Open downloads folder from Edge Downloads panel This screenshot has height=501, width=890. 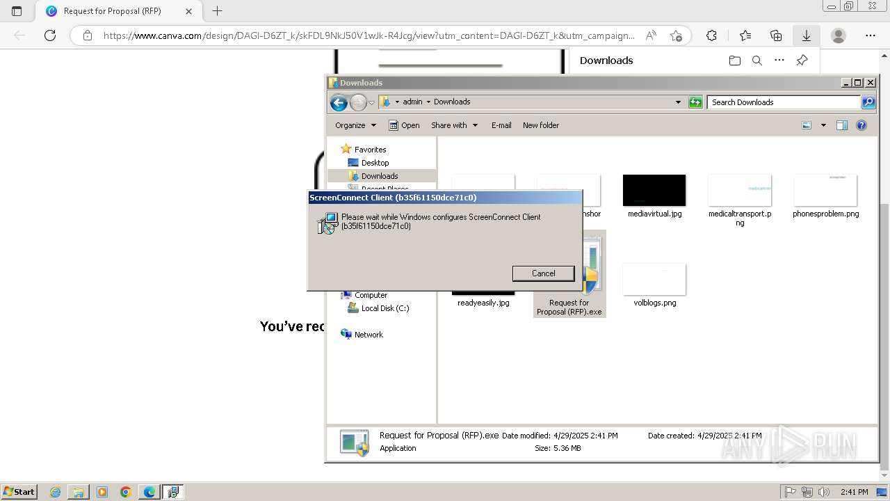735,61
